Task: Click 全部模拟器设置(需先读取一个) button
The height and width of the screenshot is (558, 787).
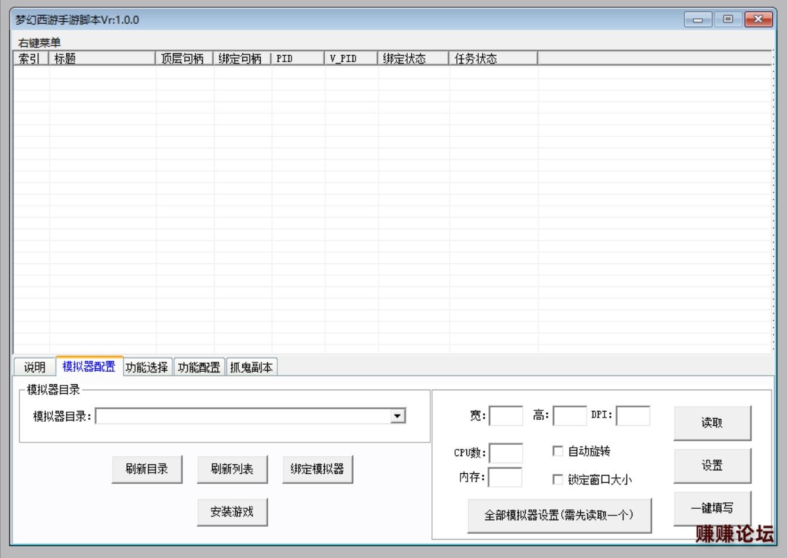Action: pos(559,515)
